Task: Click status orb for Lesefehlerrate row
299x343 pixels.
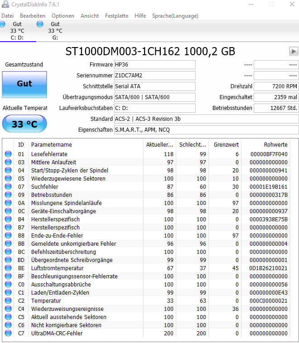Action: (8, 154)
